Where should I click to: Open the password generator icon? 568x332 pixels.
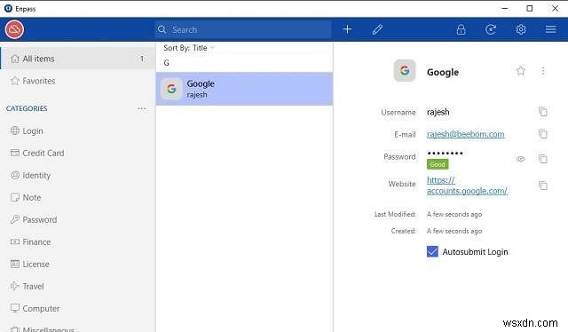point(491,29)
